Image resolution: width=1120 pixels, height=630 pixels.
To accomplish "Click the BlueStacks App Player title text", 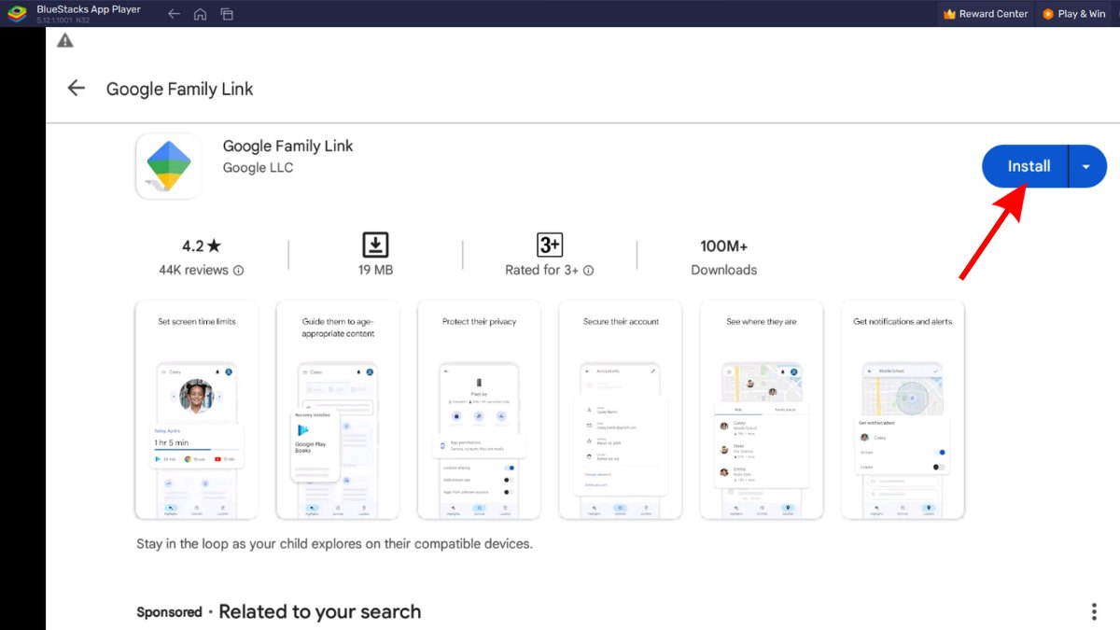I will 89,9.
